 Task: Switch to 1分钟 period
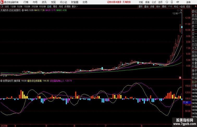[x=13, y=7]
